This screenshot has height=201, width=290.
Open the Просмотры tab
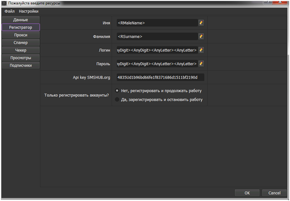pos(20,58)
